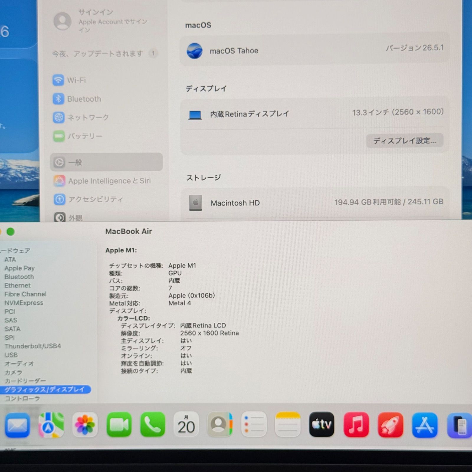Click 13.3インチ (2560 × 1600) text
The width and height of the screenshot is (472, 472).
pos(398,112)
